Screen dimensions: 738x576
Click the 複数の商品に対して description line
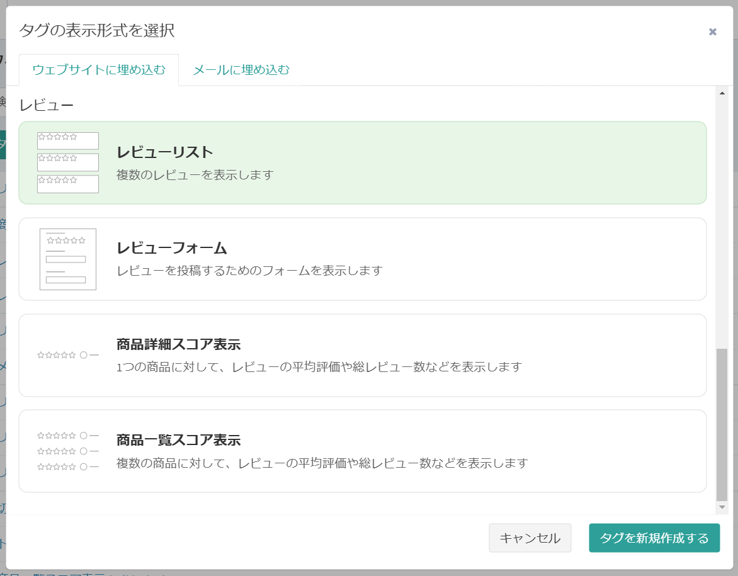tap(322, 463)
